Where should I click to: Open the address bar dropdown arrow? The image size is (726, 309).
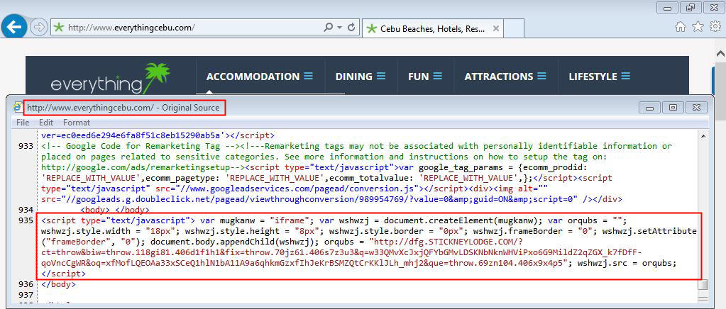[339, 28]
